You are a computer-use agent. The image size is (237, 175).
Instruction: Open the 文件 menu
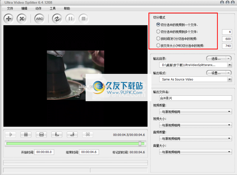coord(10,8)
